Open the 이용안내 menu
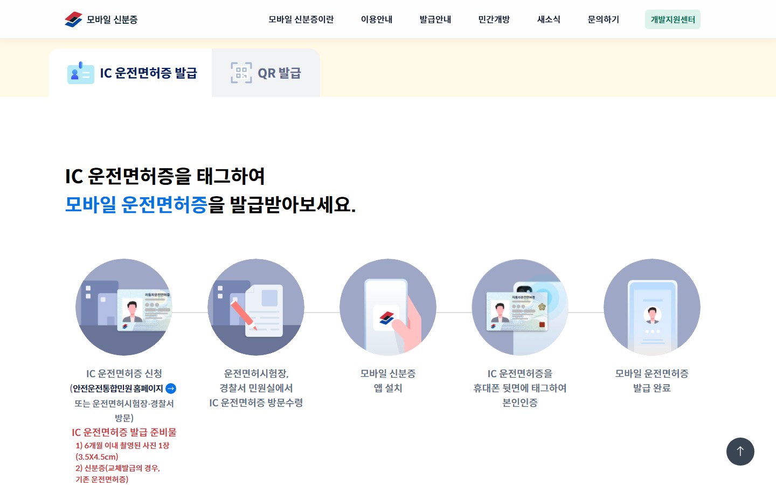776x485 pixels. pyautogui.click(x=377, y=19)
